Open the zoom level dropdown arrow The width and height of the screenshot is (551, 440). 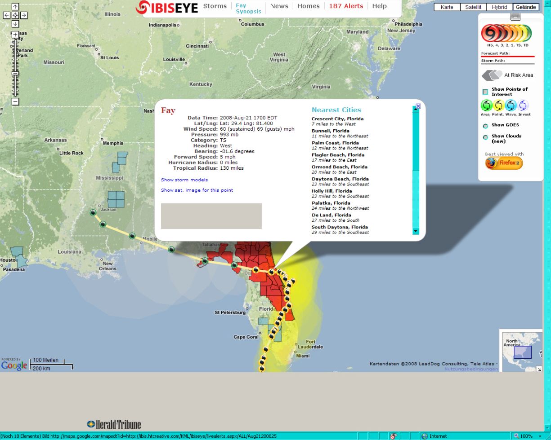pyautogui.click(x=540, y=436)
